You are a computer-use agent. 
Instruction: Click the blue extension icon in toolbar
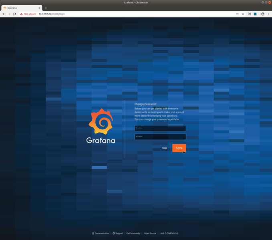click(x=255, y=14)
